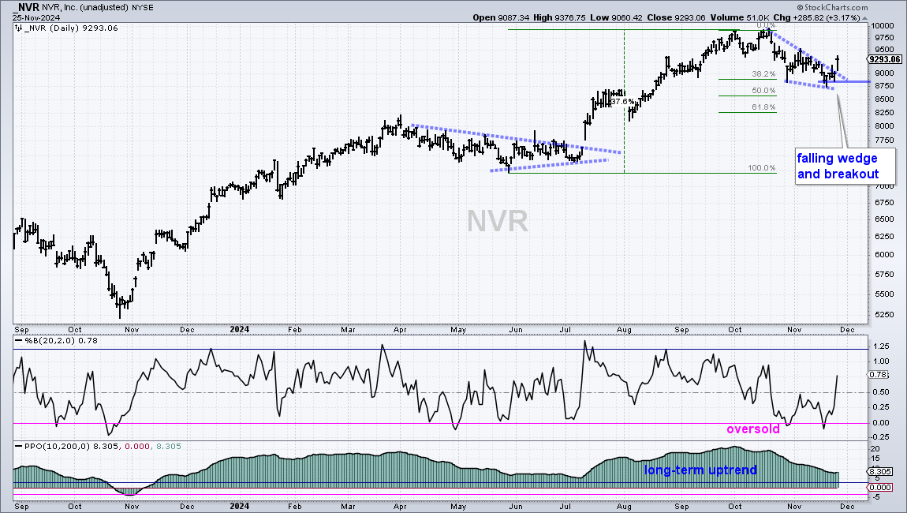Click the 2024 year label under the PPO panel

tap(240, 506)
